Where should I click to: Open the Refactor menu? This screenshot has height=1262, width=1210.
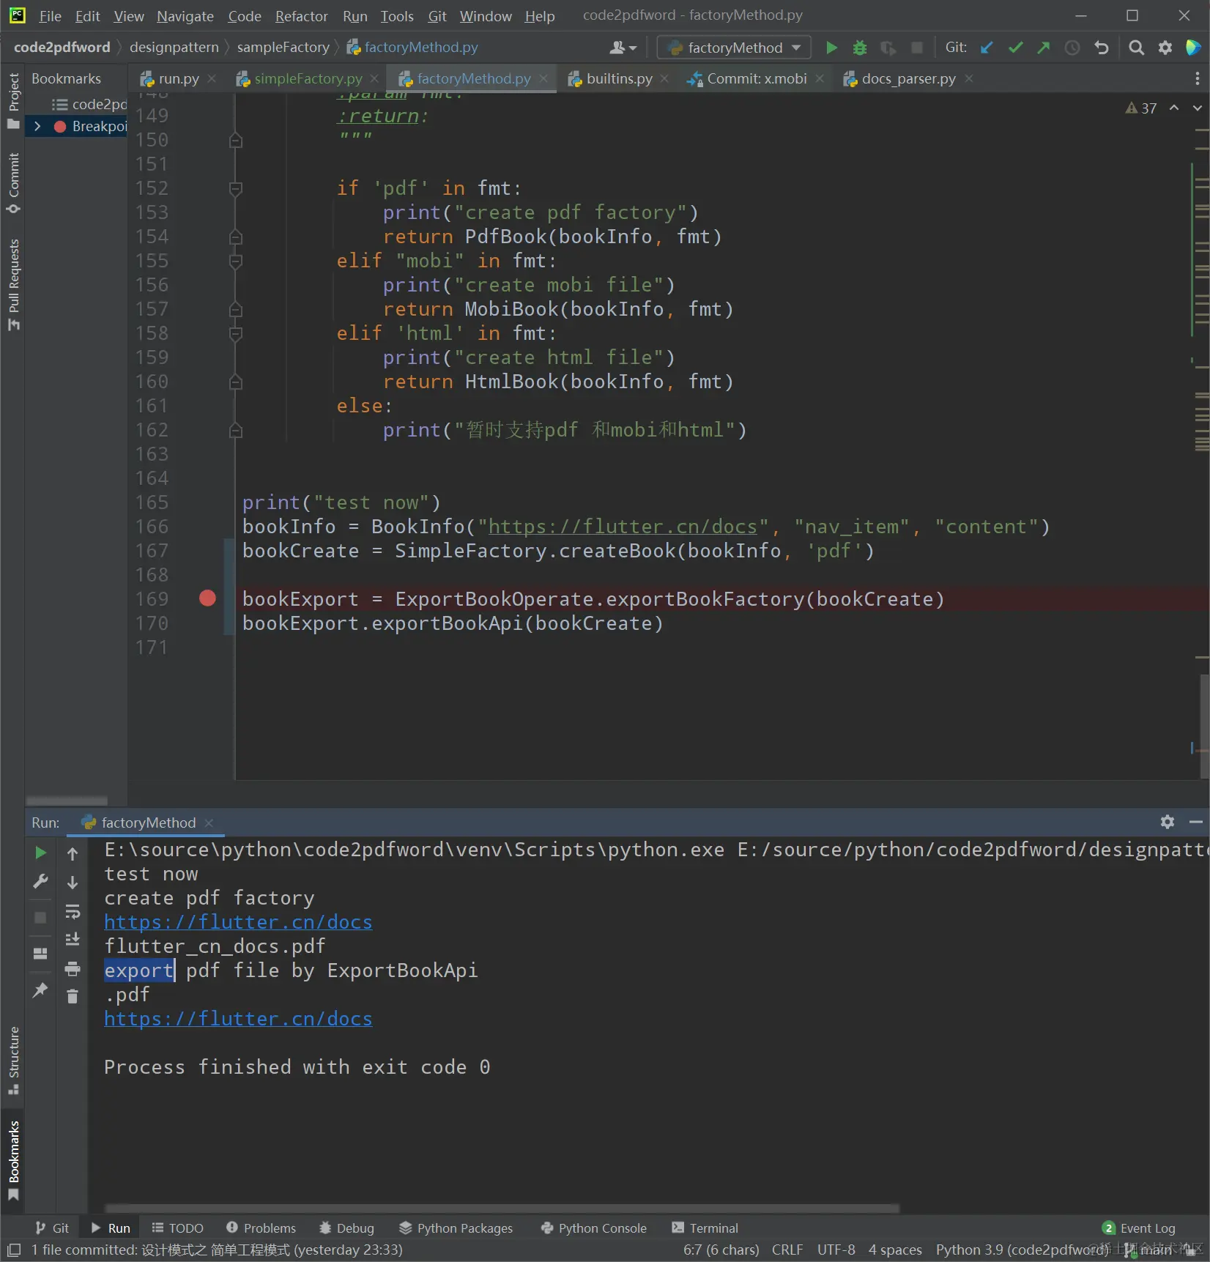(x=301, y=16)
